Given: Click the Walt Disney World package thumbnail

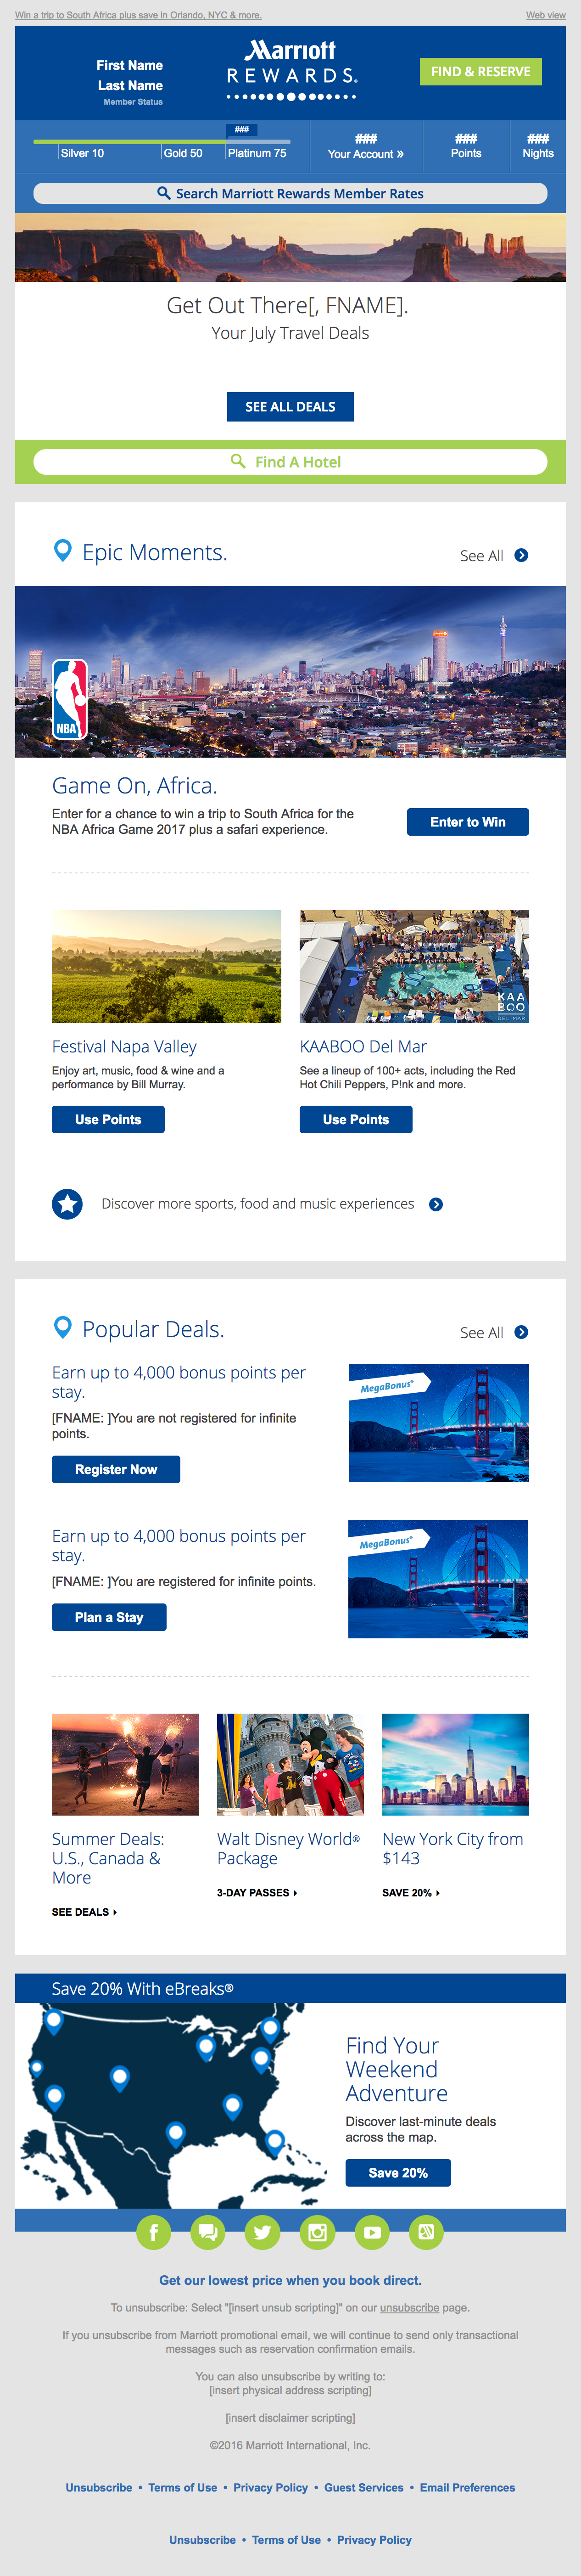Looking at the screenshot, I should pos(290,1765).
